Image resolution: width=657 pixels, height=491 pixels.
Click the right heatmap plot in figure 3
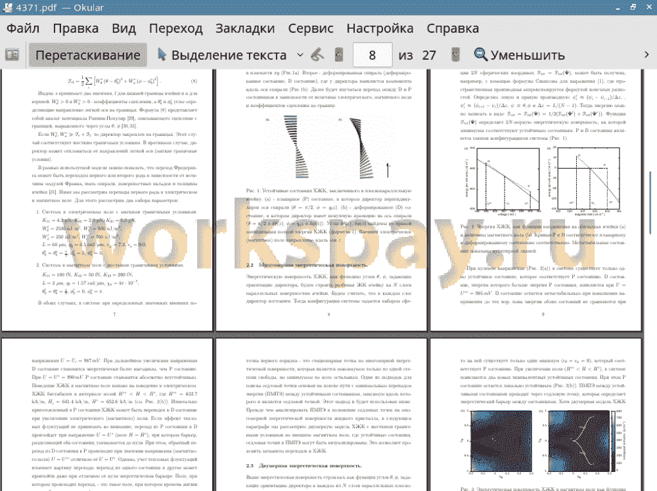point(581,444)
